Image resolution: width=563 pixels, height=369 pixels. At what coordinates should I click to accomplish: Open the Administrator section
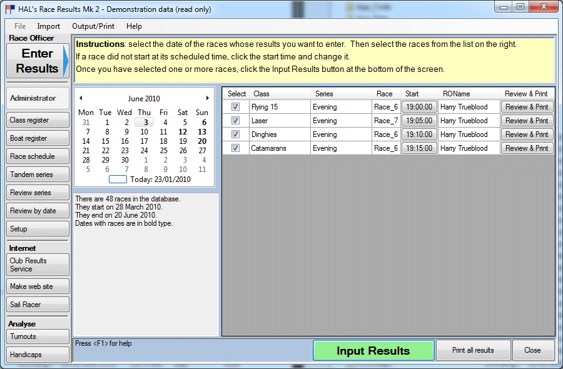(38, 98)
